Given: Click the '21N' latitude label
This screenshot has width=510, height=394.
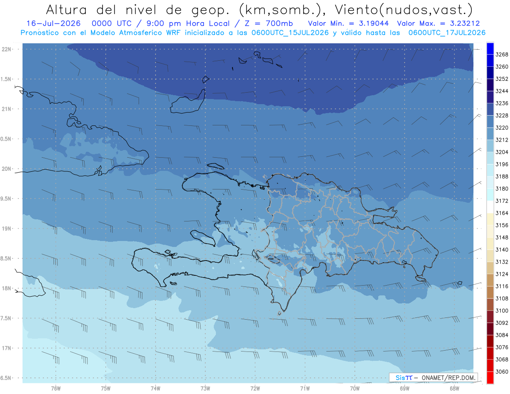Looking at the screenshot, I should pos(6,109).
